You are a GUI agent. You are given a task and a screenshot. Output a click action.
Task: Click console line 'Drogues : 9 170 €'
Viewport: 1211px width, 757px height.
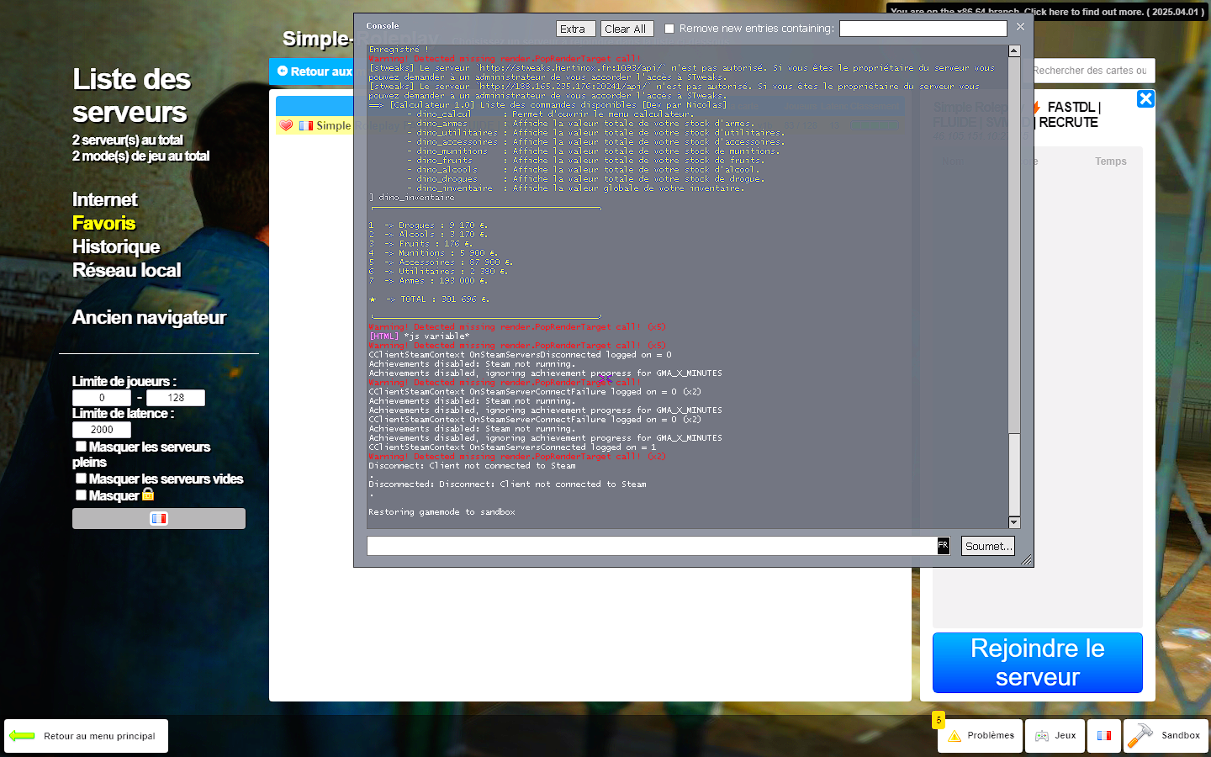[x=428, y=225]
